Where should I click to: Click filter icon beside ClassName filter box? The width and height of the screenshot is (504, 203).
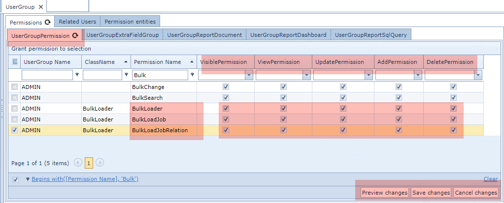click(x=126, y=75)
